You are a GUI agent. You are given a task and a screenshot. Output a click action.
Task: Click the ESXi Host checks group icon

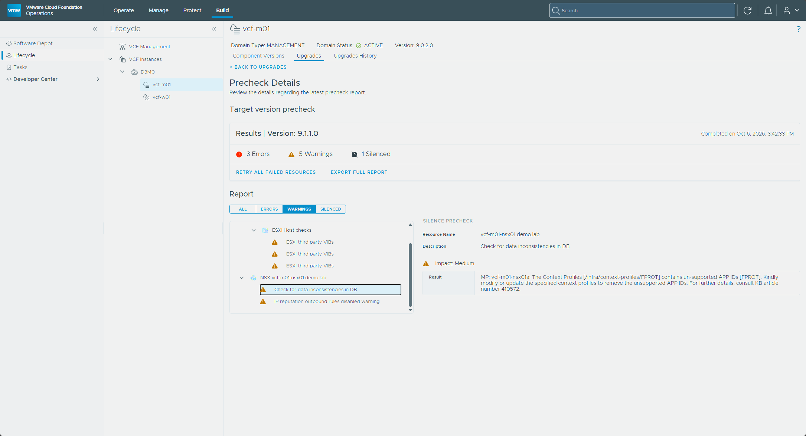coord(265,230)
